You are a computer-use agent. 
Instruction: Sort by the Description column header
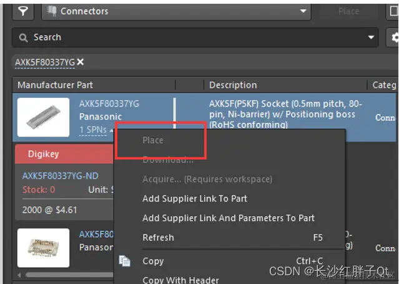233,85
